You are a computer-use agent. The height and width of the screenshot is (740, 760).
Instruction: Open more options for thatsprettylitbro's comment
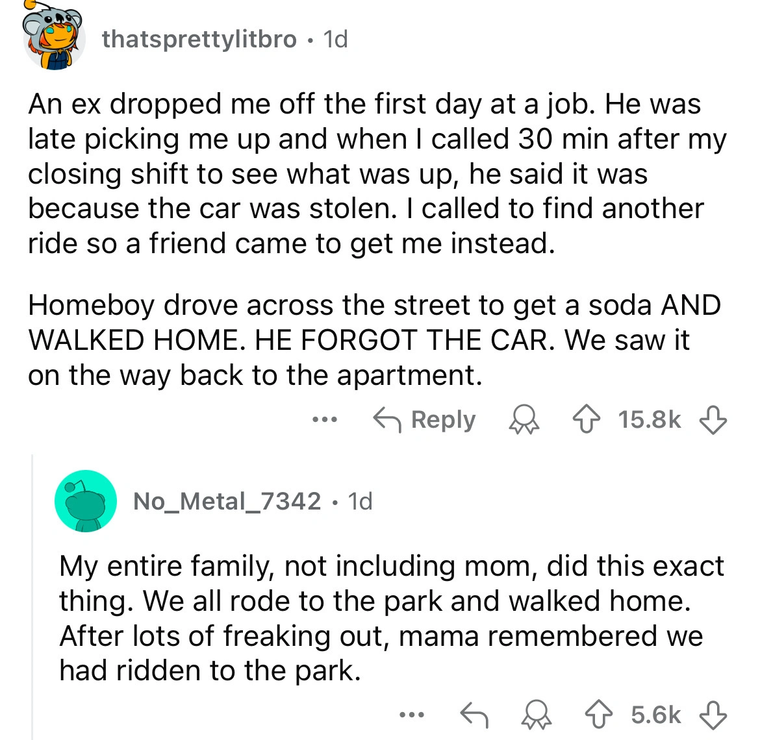324,420
